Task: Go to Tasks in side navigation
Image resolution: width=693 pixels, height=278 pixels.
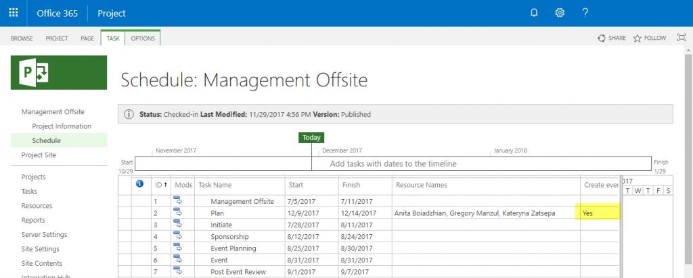Action: coord(29,191)
